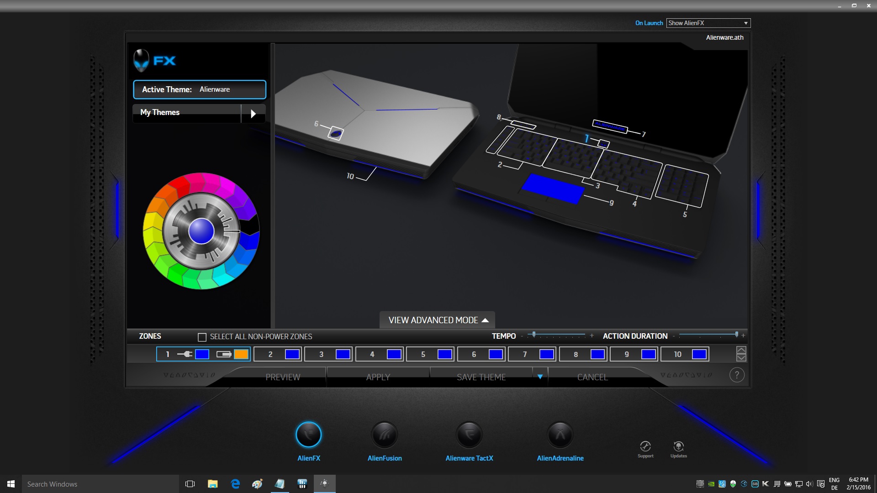Viewport: 877px width, 493px height.
Task: Increase tempo with the plus sign
Action: (592, 336)
